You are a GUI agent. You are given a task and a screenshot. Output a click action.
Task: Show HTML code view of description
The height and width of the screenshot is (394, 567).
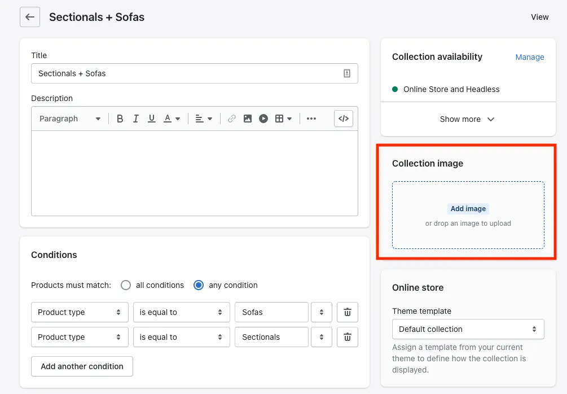(343, 119)
